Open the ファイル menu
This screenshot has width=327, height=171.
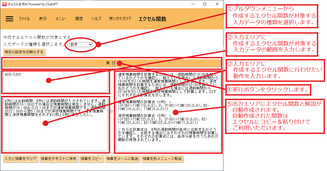[24, 19]
